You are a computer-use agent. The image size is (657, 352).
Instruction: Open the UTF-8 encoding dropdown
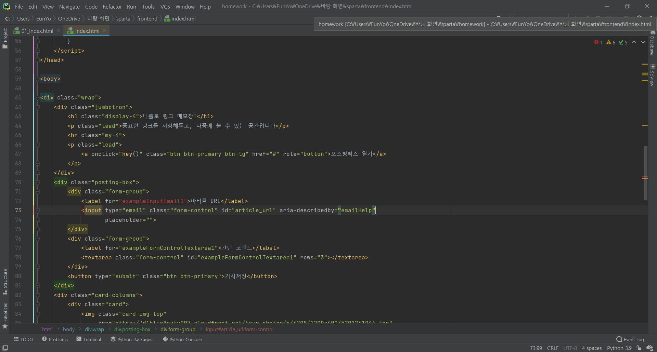[570, 348]
